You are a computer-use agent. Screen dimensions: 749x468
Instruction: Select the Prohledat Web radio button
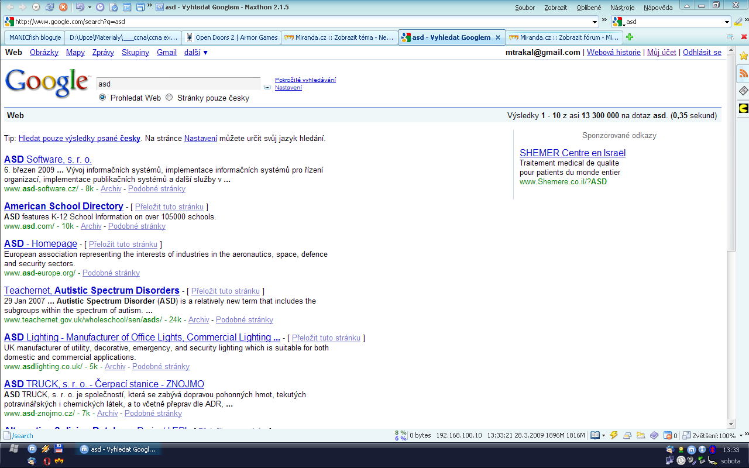pos(103,98)
